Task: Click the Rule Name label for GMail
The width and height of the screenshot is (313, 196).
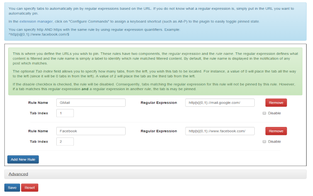Action: [x=38, y=102]
